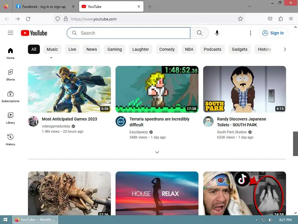
Task: Filter by the Laughter chip
Action: 141,49
